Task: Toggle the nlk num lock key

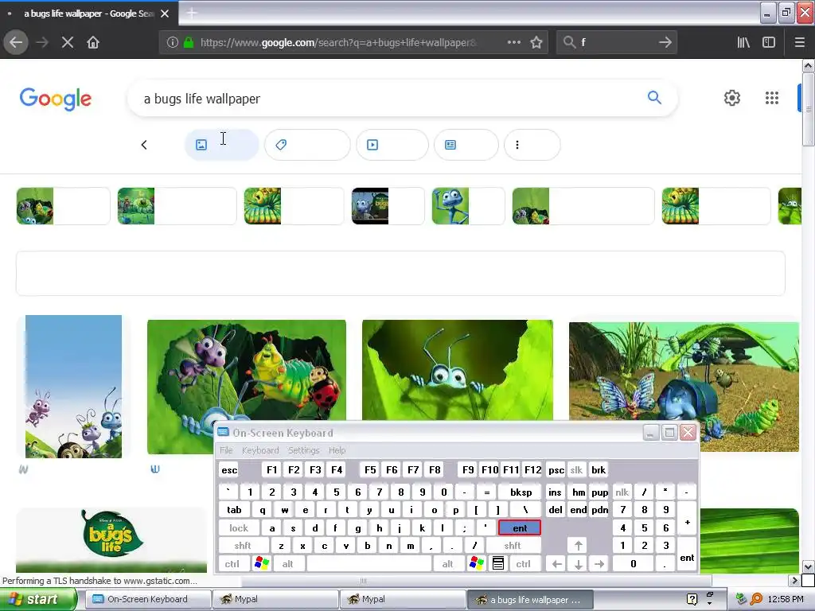Action: pyautogui.click(x=622, y=492)
